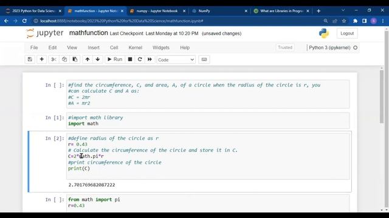Click the notebook vertical scrollbar thumb
The height and width of the screenshot is (218, 389).
pos(381,96)
